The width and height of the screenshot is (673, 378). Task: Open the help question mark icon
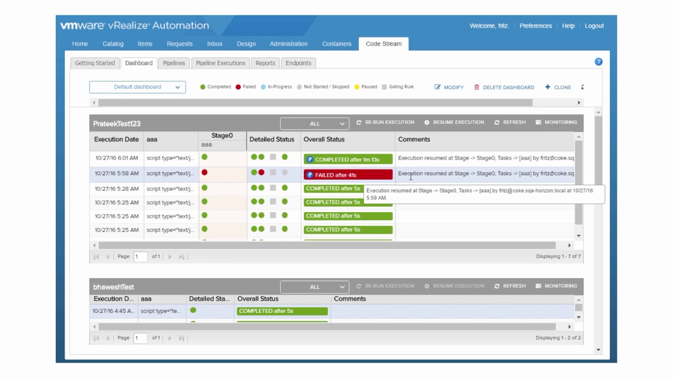(x=598, y=61)
